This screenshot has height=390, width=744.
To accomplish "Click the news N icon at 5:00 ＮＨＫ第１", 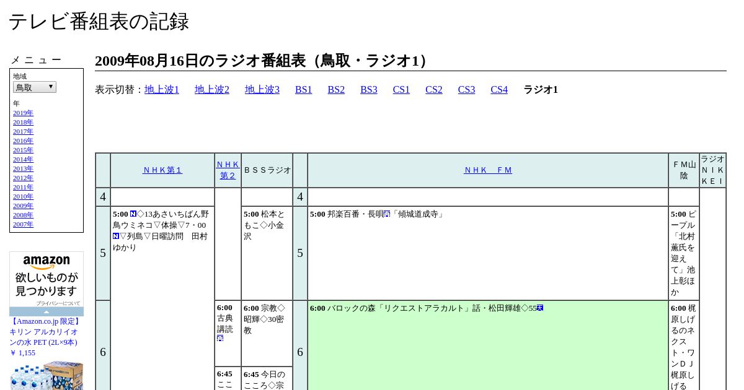I will click(133, 214).
